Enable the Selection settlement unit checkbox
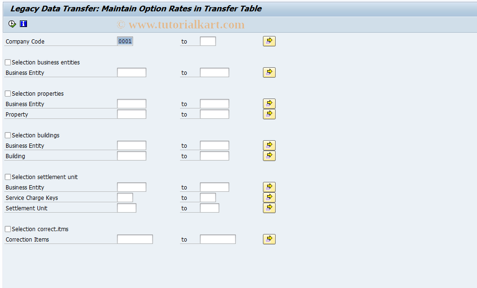 pyautogui.click(x=8, y=177)
